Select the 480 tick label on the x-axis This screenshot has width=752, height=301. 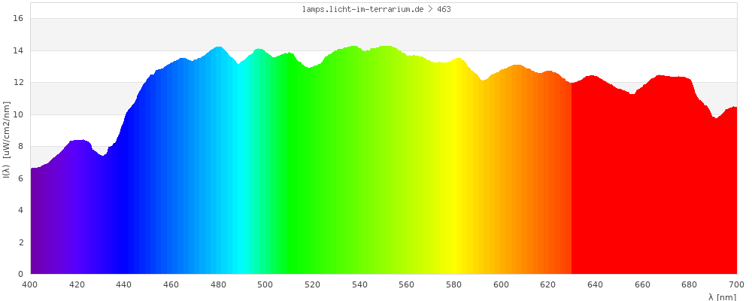[x=219, y=284]
